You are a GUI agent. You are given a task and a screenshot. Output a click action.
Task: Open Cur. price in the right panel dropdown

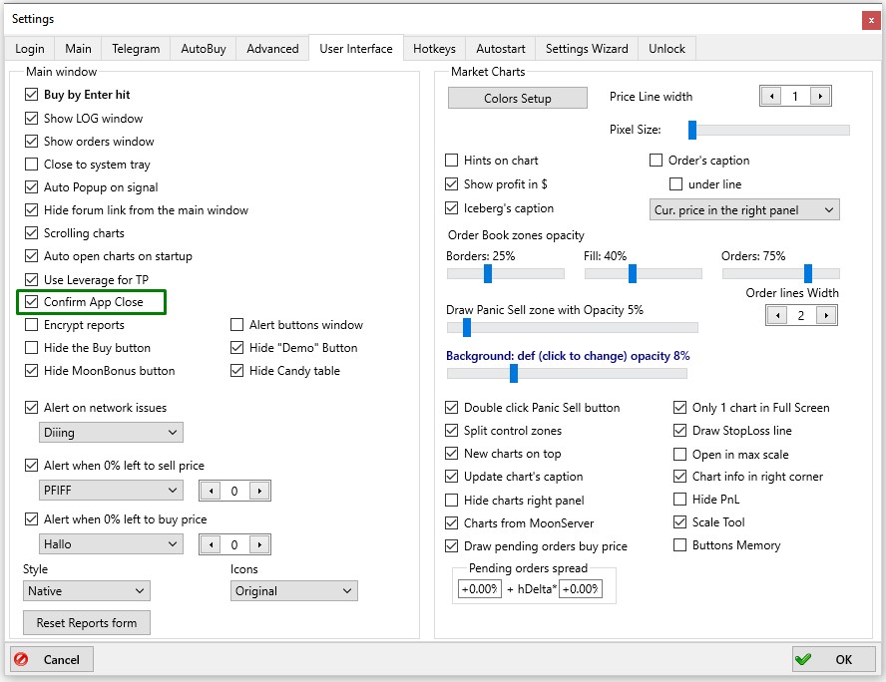click(744, 210)
